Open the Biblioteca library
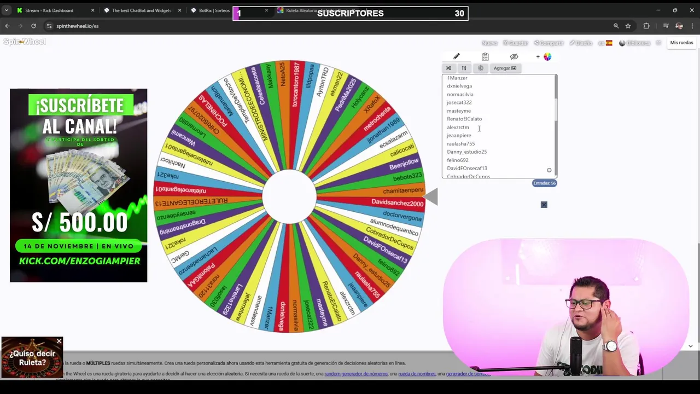Screen dimensions: 700x394 (x=634, y=43)
